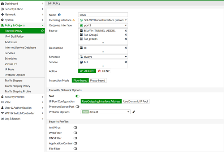The width and height of the screenshot is (224, 152).
Task: Remove ALL from Service field
Action: [126, 62]
